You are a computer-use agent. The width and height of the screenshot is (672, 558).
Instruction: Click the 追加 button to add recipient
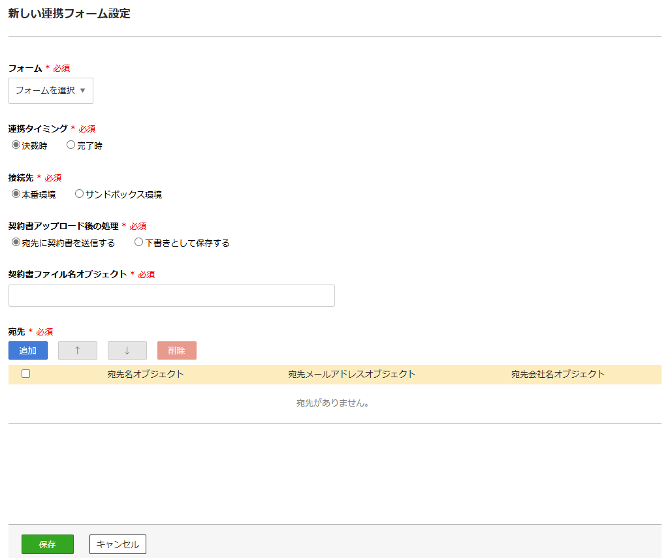tap(27, 350)
